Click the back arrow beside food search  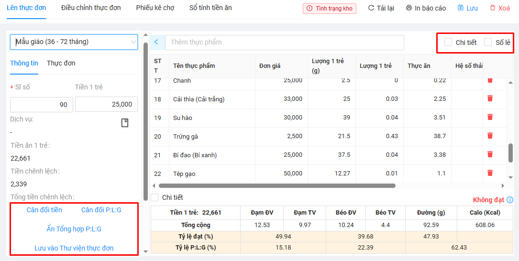156,42
